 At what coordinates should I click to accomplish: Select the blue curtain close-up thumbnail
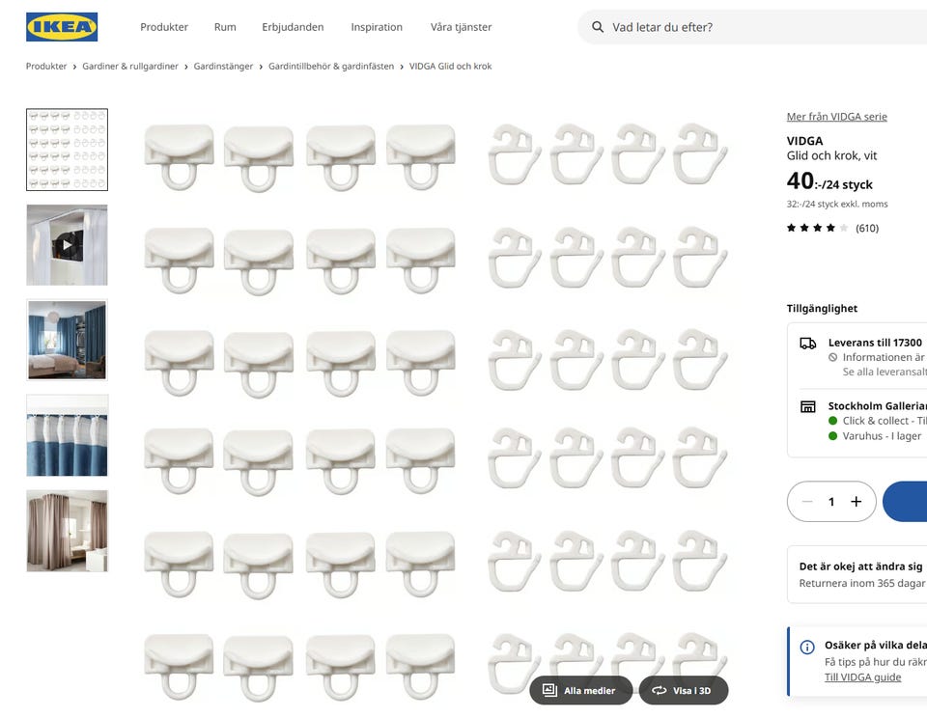pyautogui.click(x=67, y=435)
